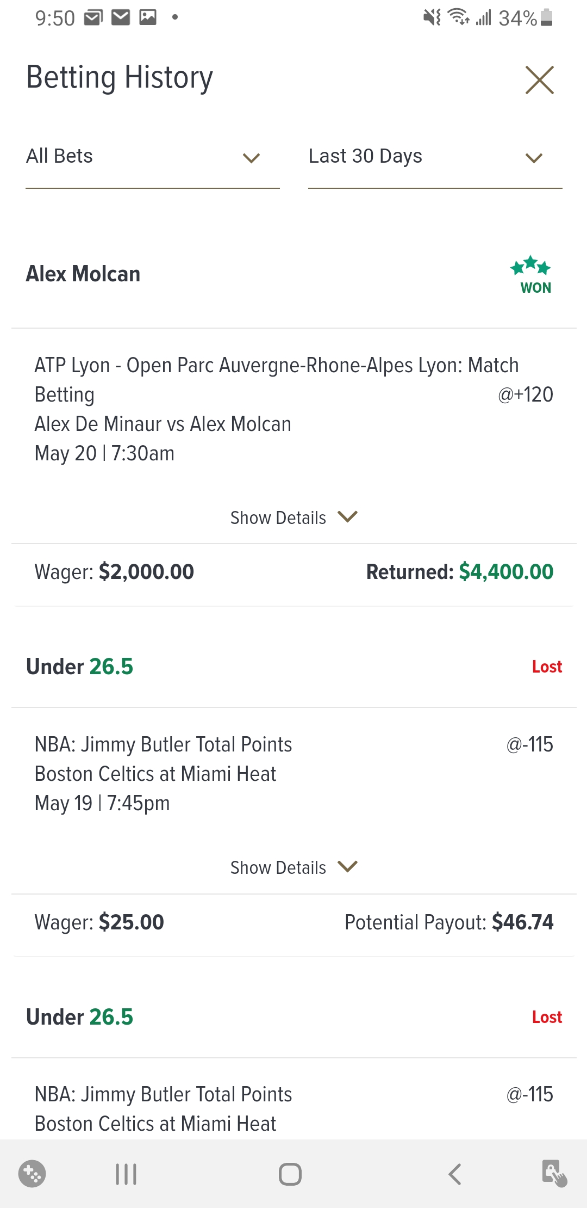Tap the image notification icon in status bar
Image resolution: width=587 pixels, height=1208 pixels.
point(148,17)
